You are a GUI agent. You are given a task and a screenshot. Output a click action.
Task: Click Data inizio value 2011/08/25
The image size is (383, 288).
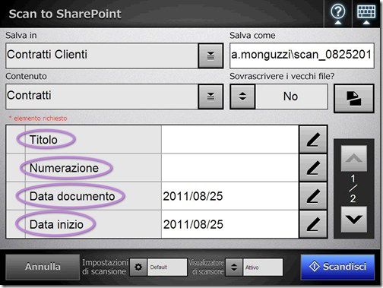pyautogui.click(x=193, y=224)
